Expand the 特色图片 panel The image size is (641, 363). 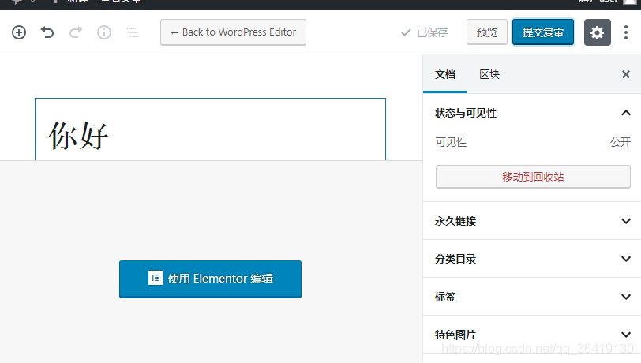click(x=532, y=335)
